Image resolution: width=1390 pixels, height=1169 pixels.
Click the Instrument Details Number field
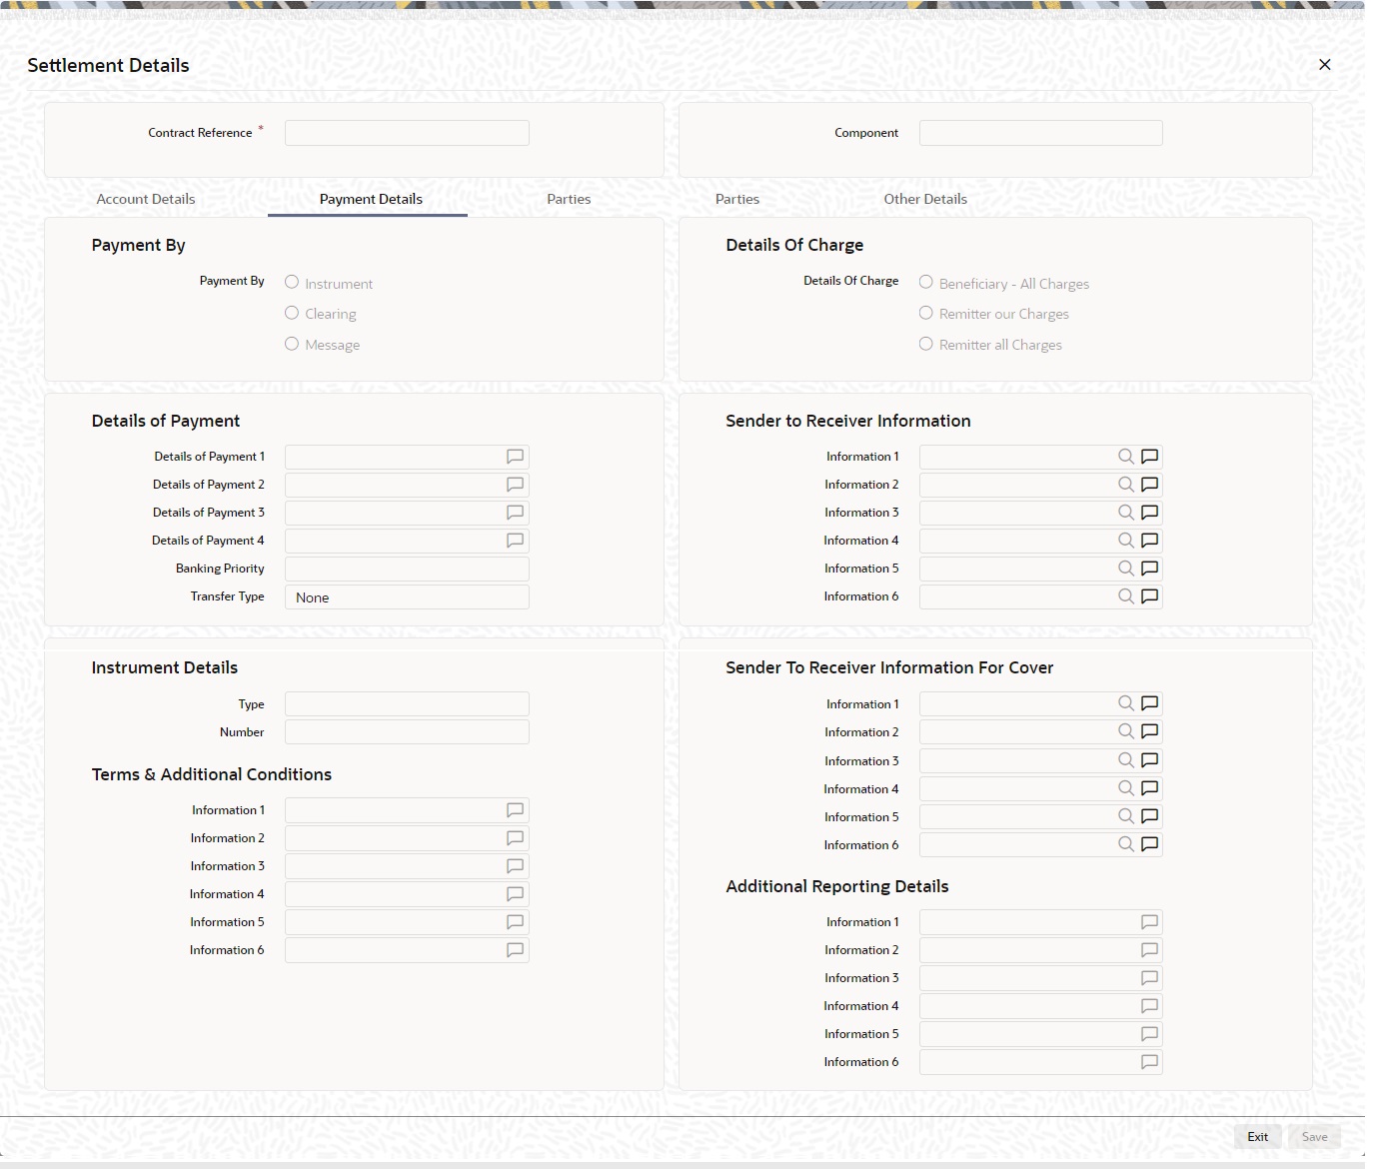pos(407,732)
